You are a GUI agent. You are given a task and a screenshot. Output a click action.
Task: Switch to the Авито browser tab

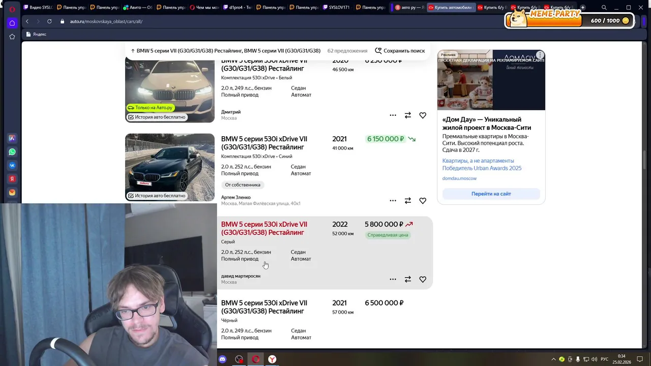click(137, 8)
